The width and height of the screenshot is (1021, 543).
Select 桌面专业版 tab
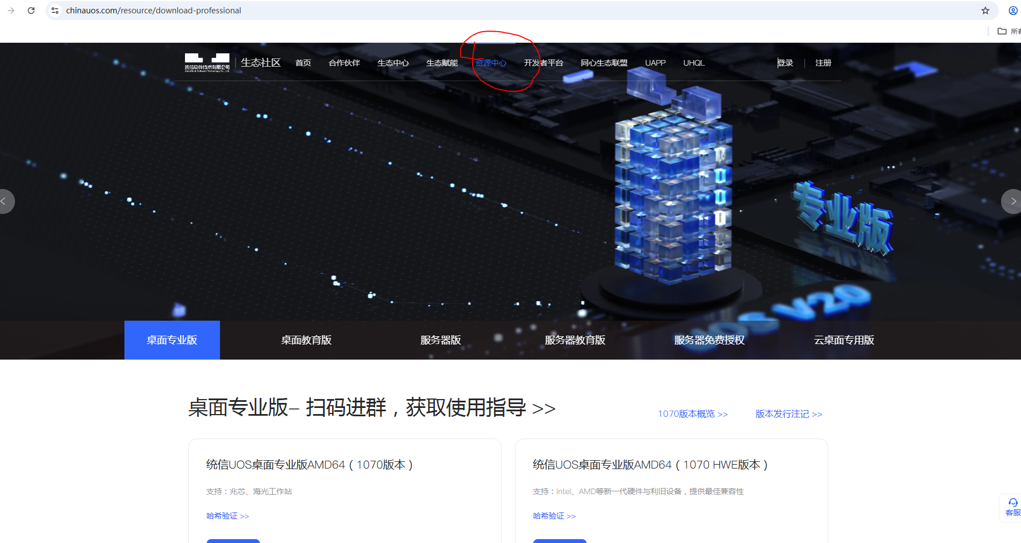172,340
